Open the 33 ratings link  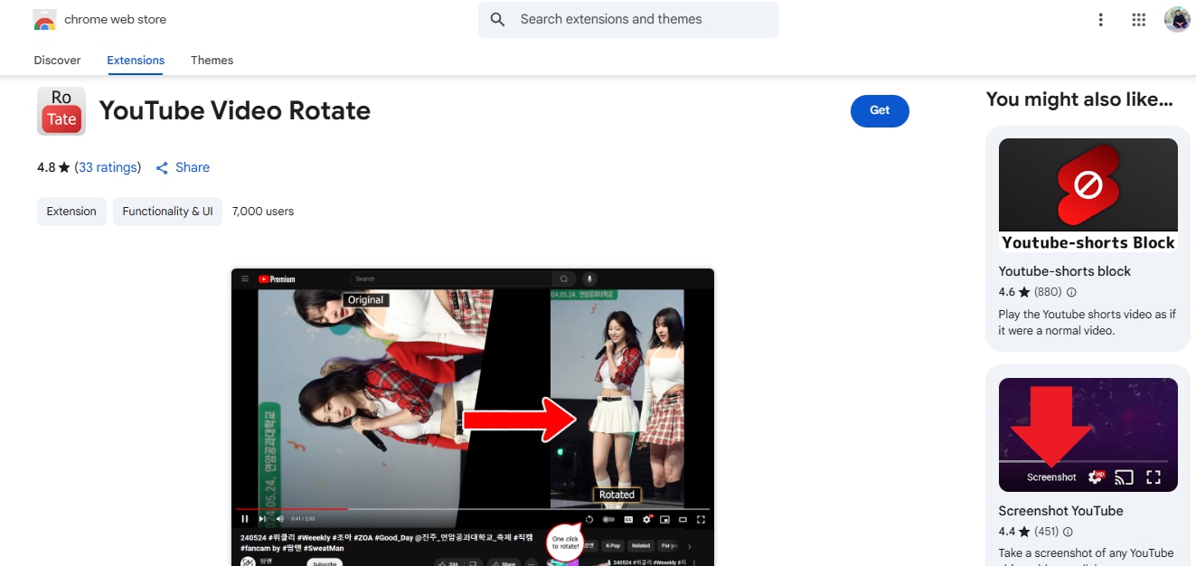pyautogui.click(x=108, y=167)
